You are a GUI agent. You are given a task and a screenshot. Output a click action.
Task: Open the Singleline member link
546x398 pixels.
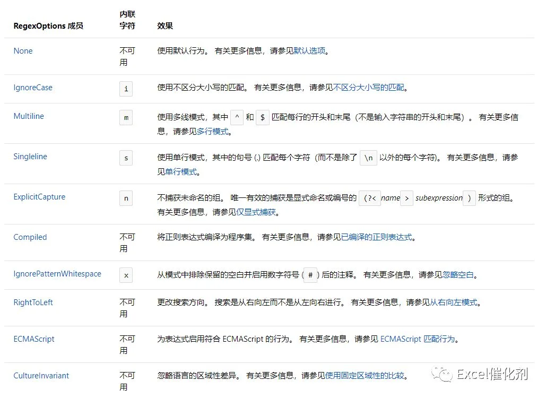tap(30, 157)
